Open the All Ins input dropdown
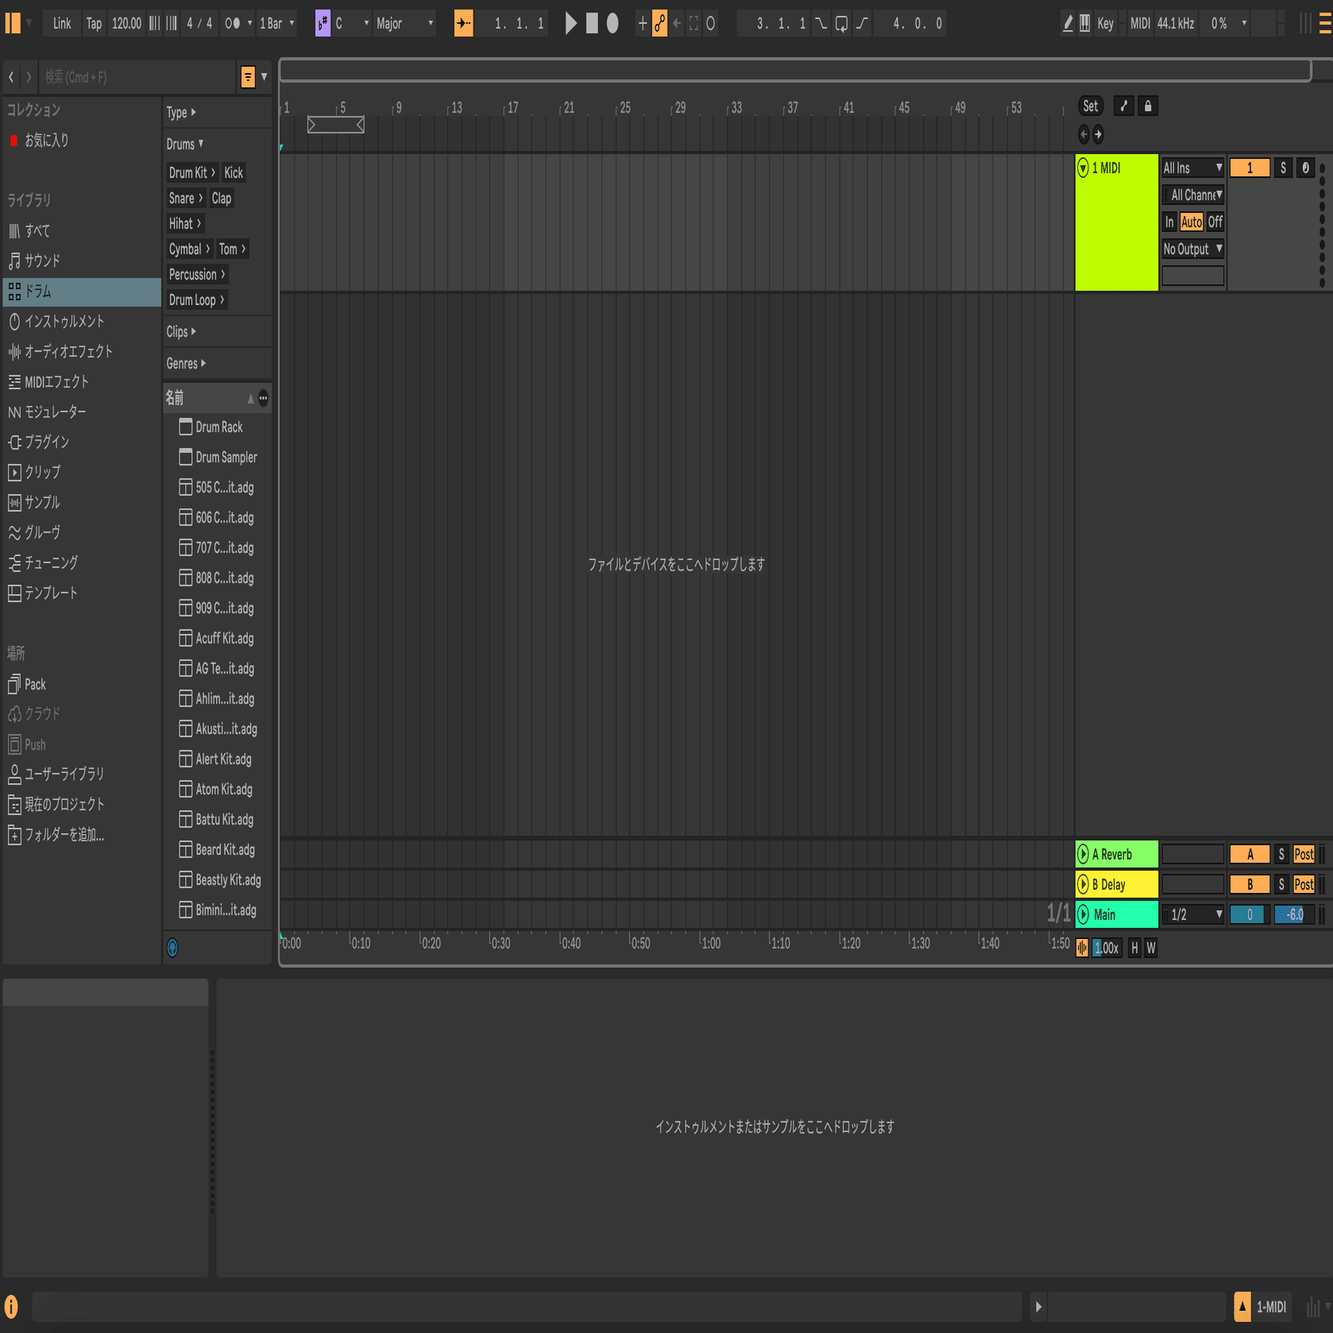1333x1333 pixels. coord(1192,168)
